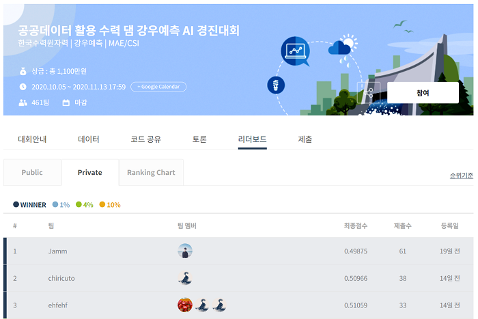
Task: Add to calendar with Google Calendar button
Action: [x=158, y=87]
